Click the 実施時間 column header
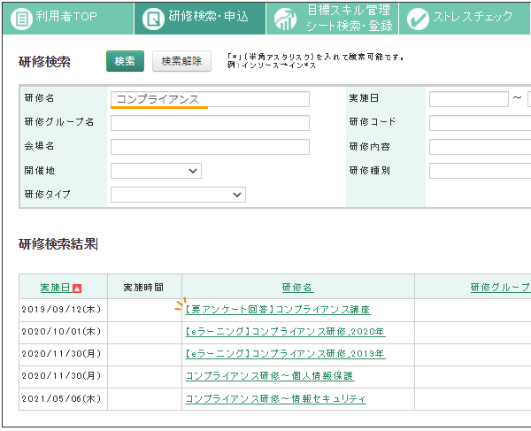 [x=143, y=288]
